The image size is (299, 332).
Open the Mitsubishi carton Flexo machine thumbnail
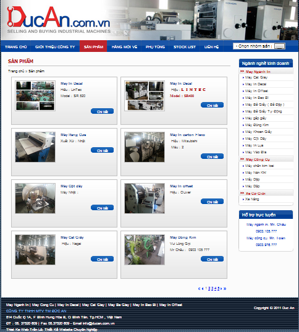point(145,147)
